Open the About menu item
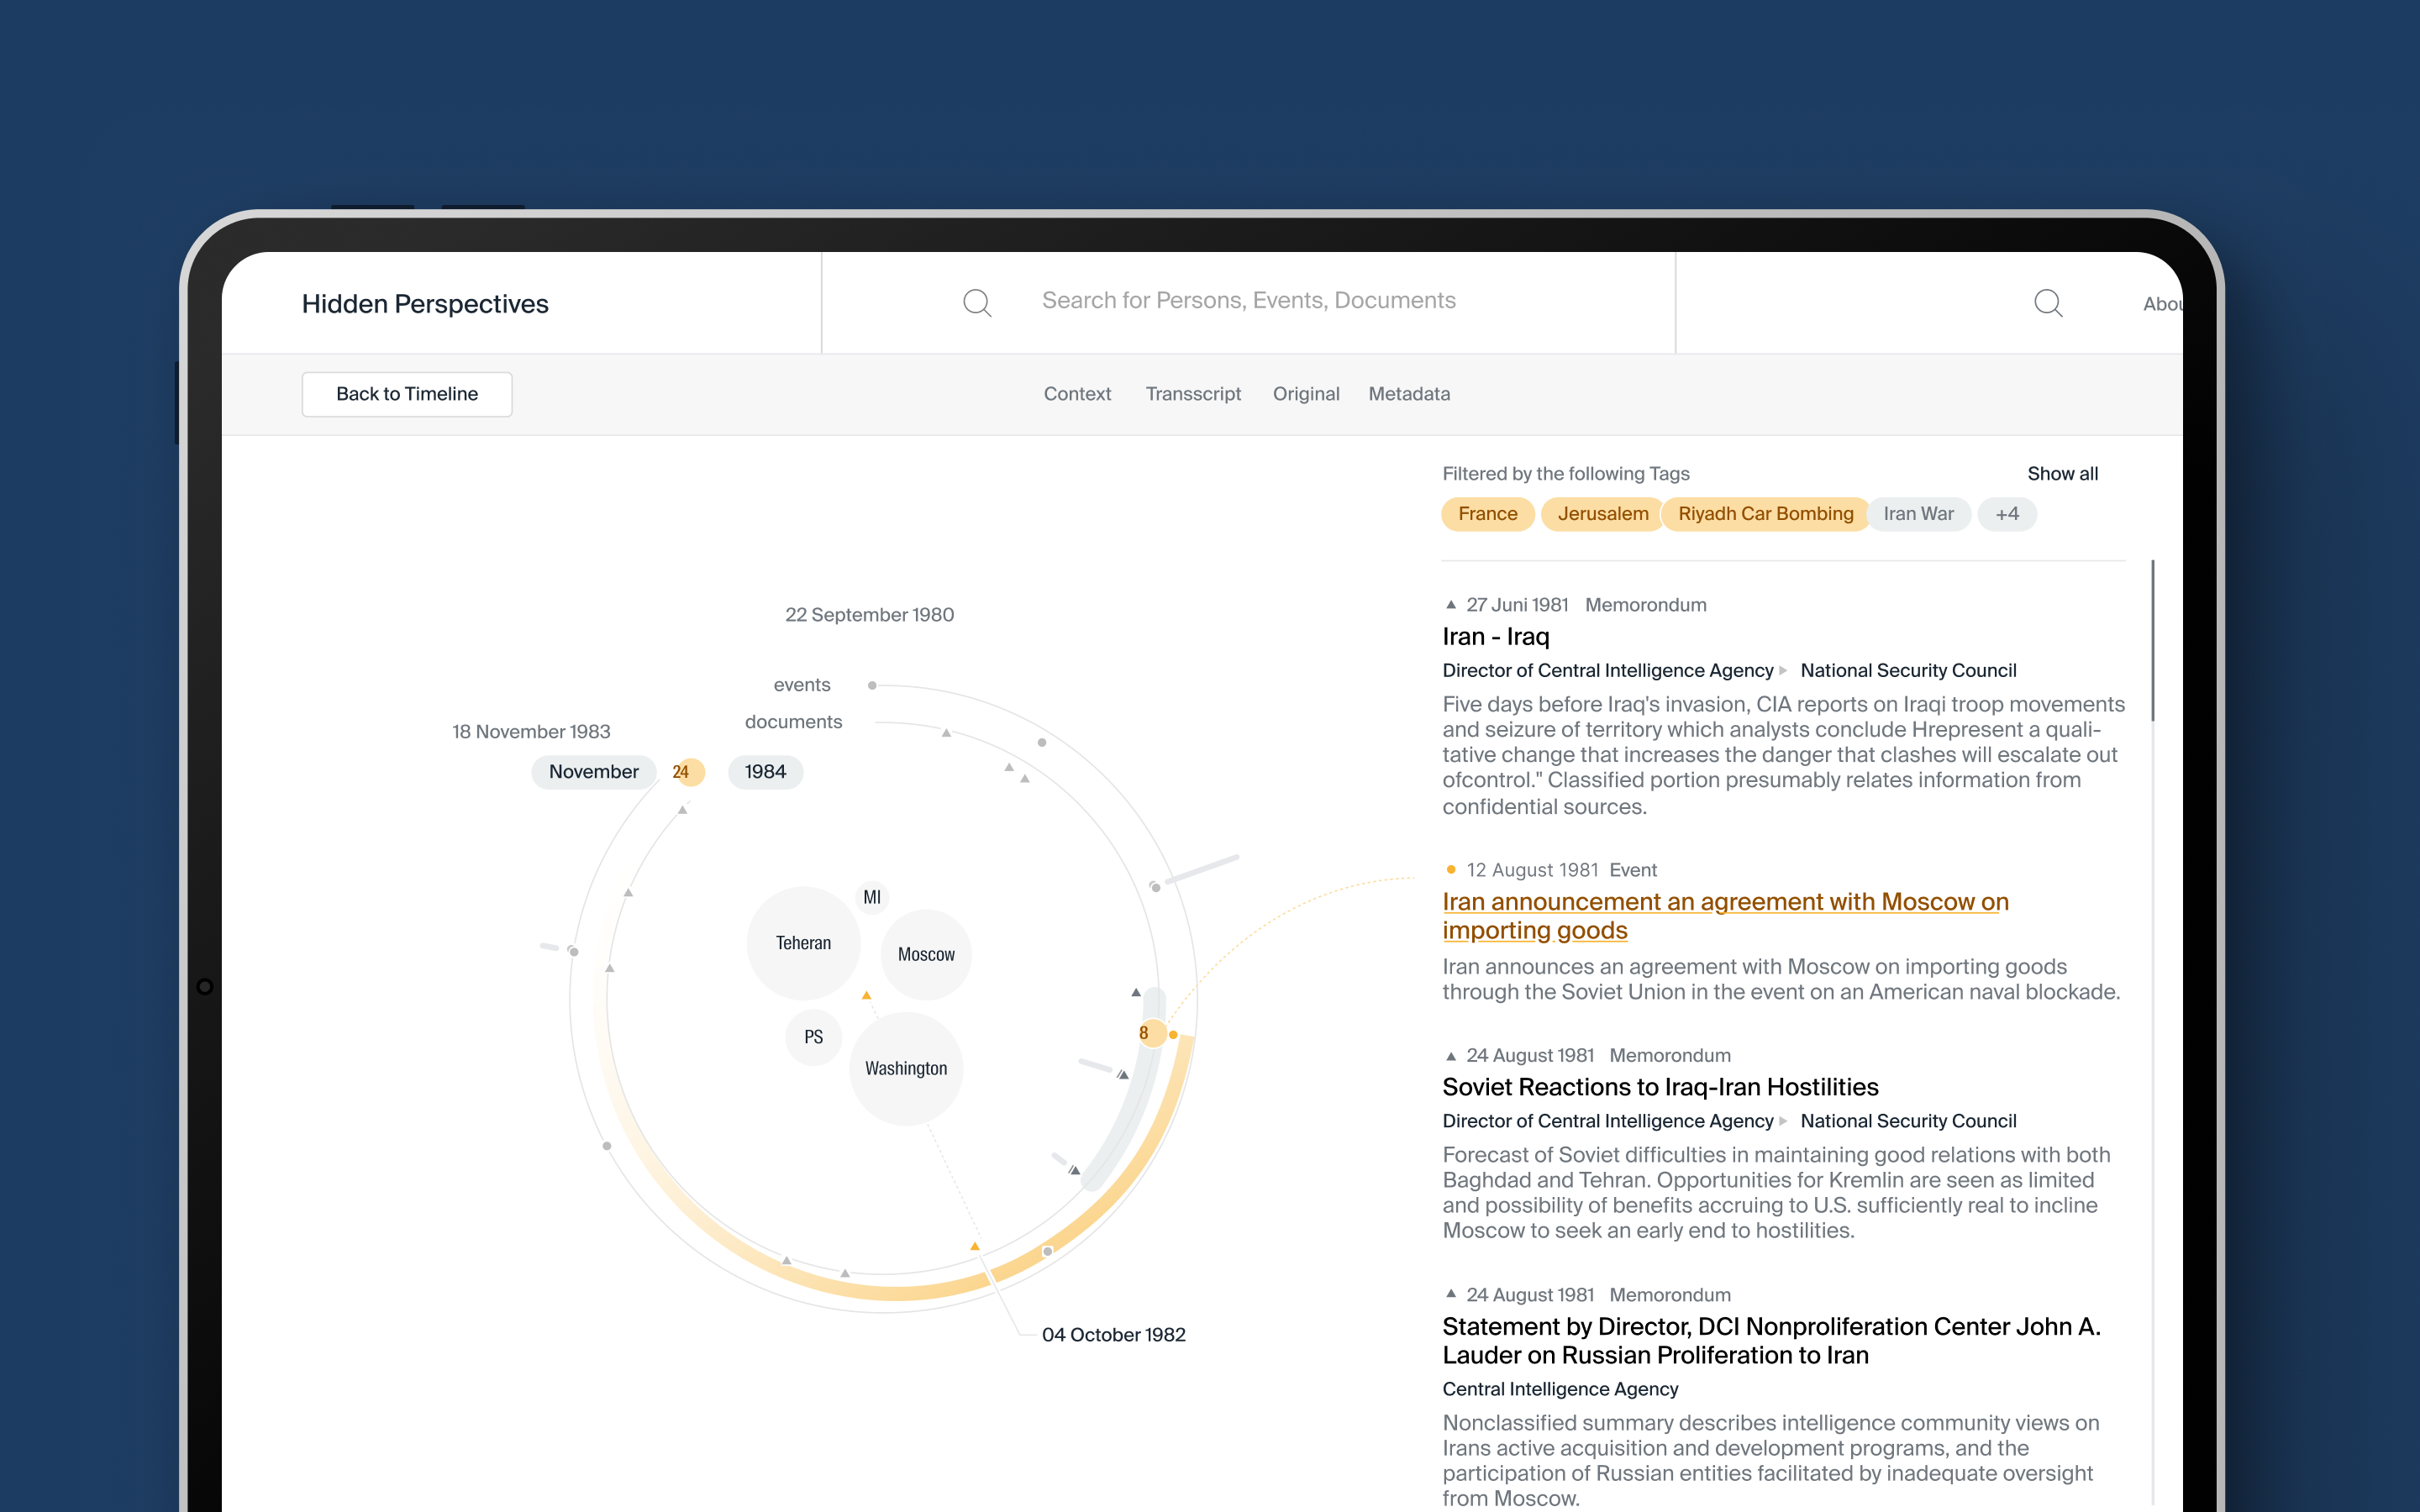2420x1512 pixels. tap(2162, 304)
